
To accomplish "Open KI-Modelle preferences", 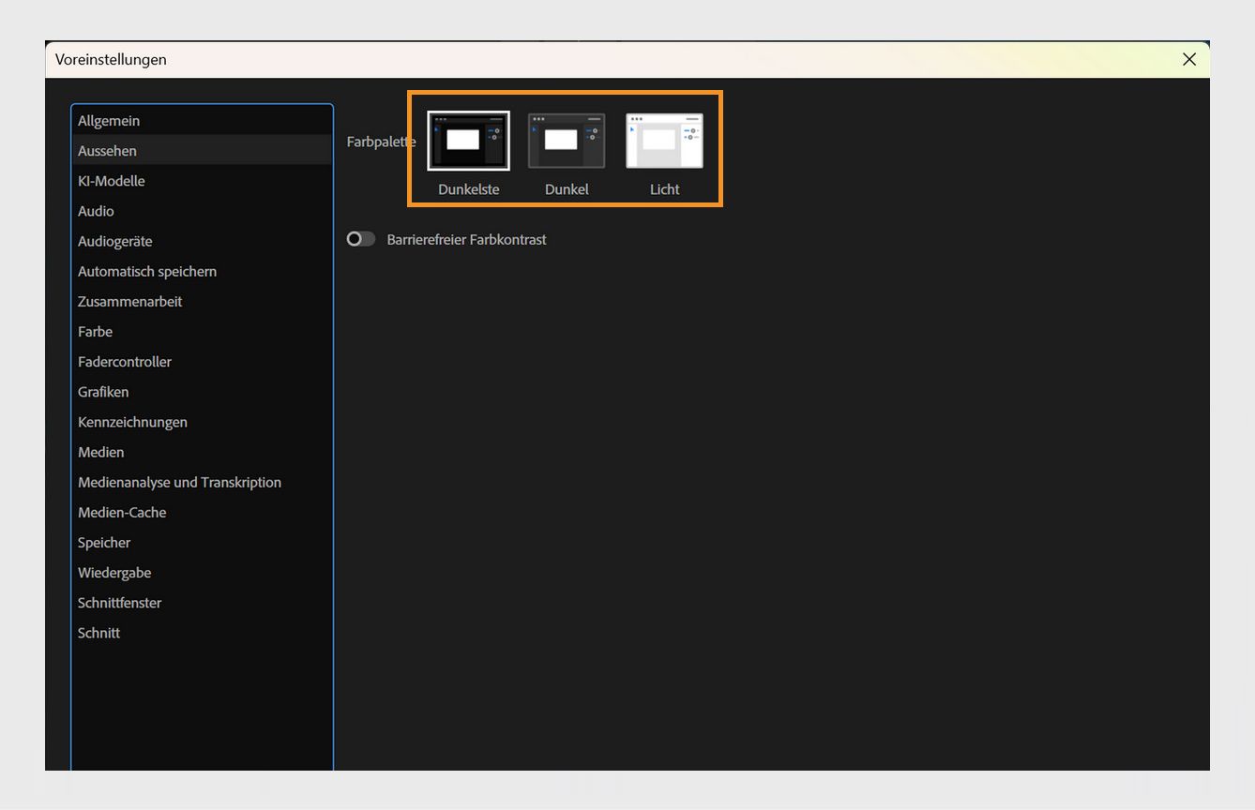I will (x=202, y=181).
